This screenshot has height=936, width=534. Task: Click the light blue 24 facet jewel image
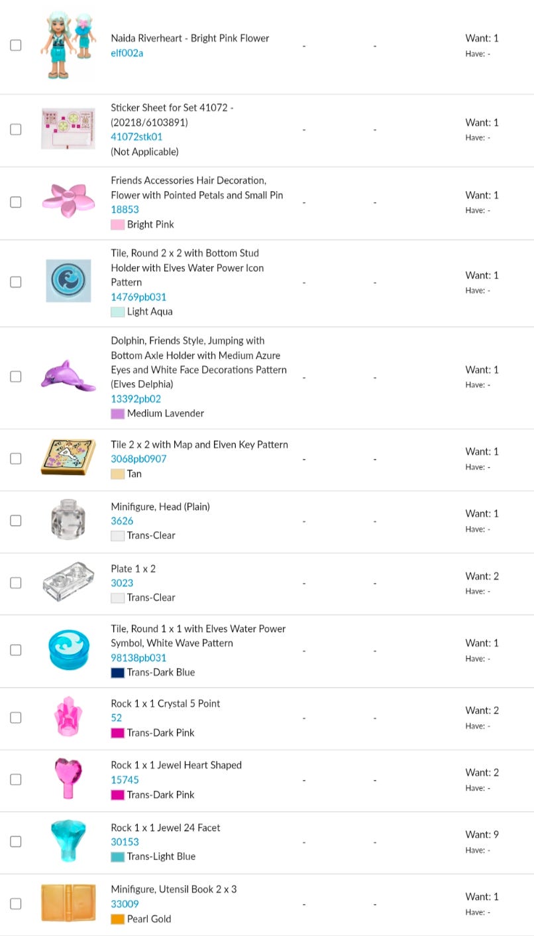pyautogui.click(x=68, y=840)
